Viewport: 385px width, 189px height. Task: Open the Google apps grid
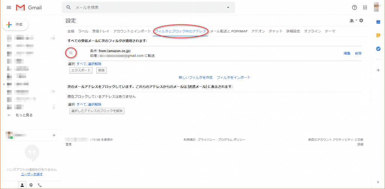click(365, 8)
